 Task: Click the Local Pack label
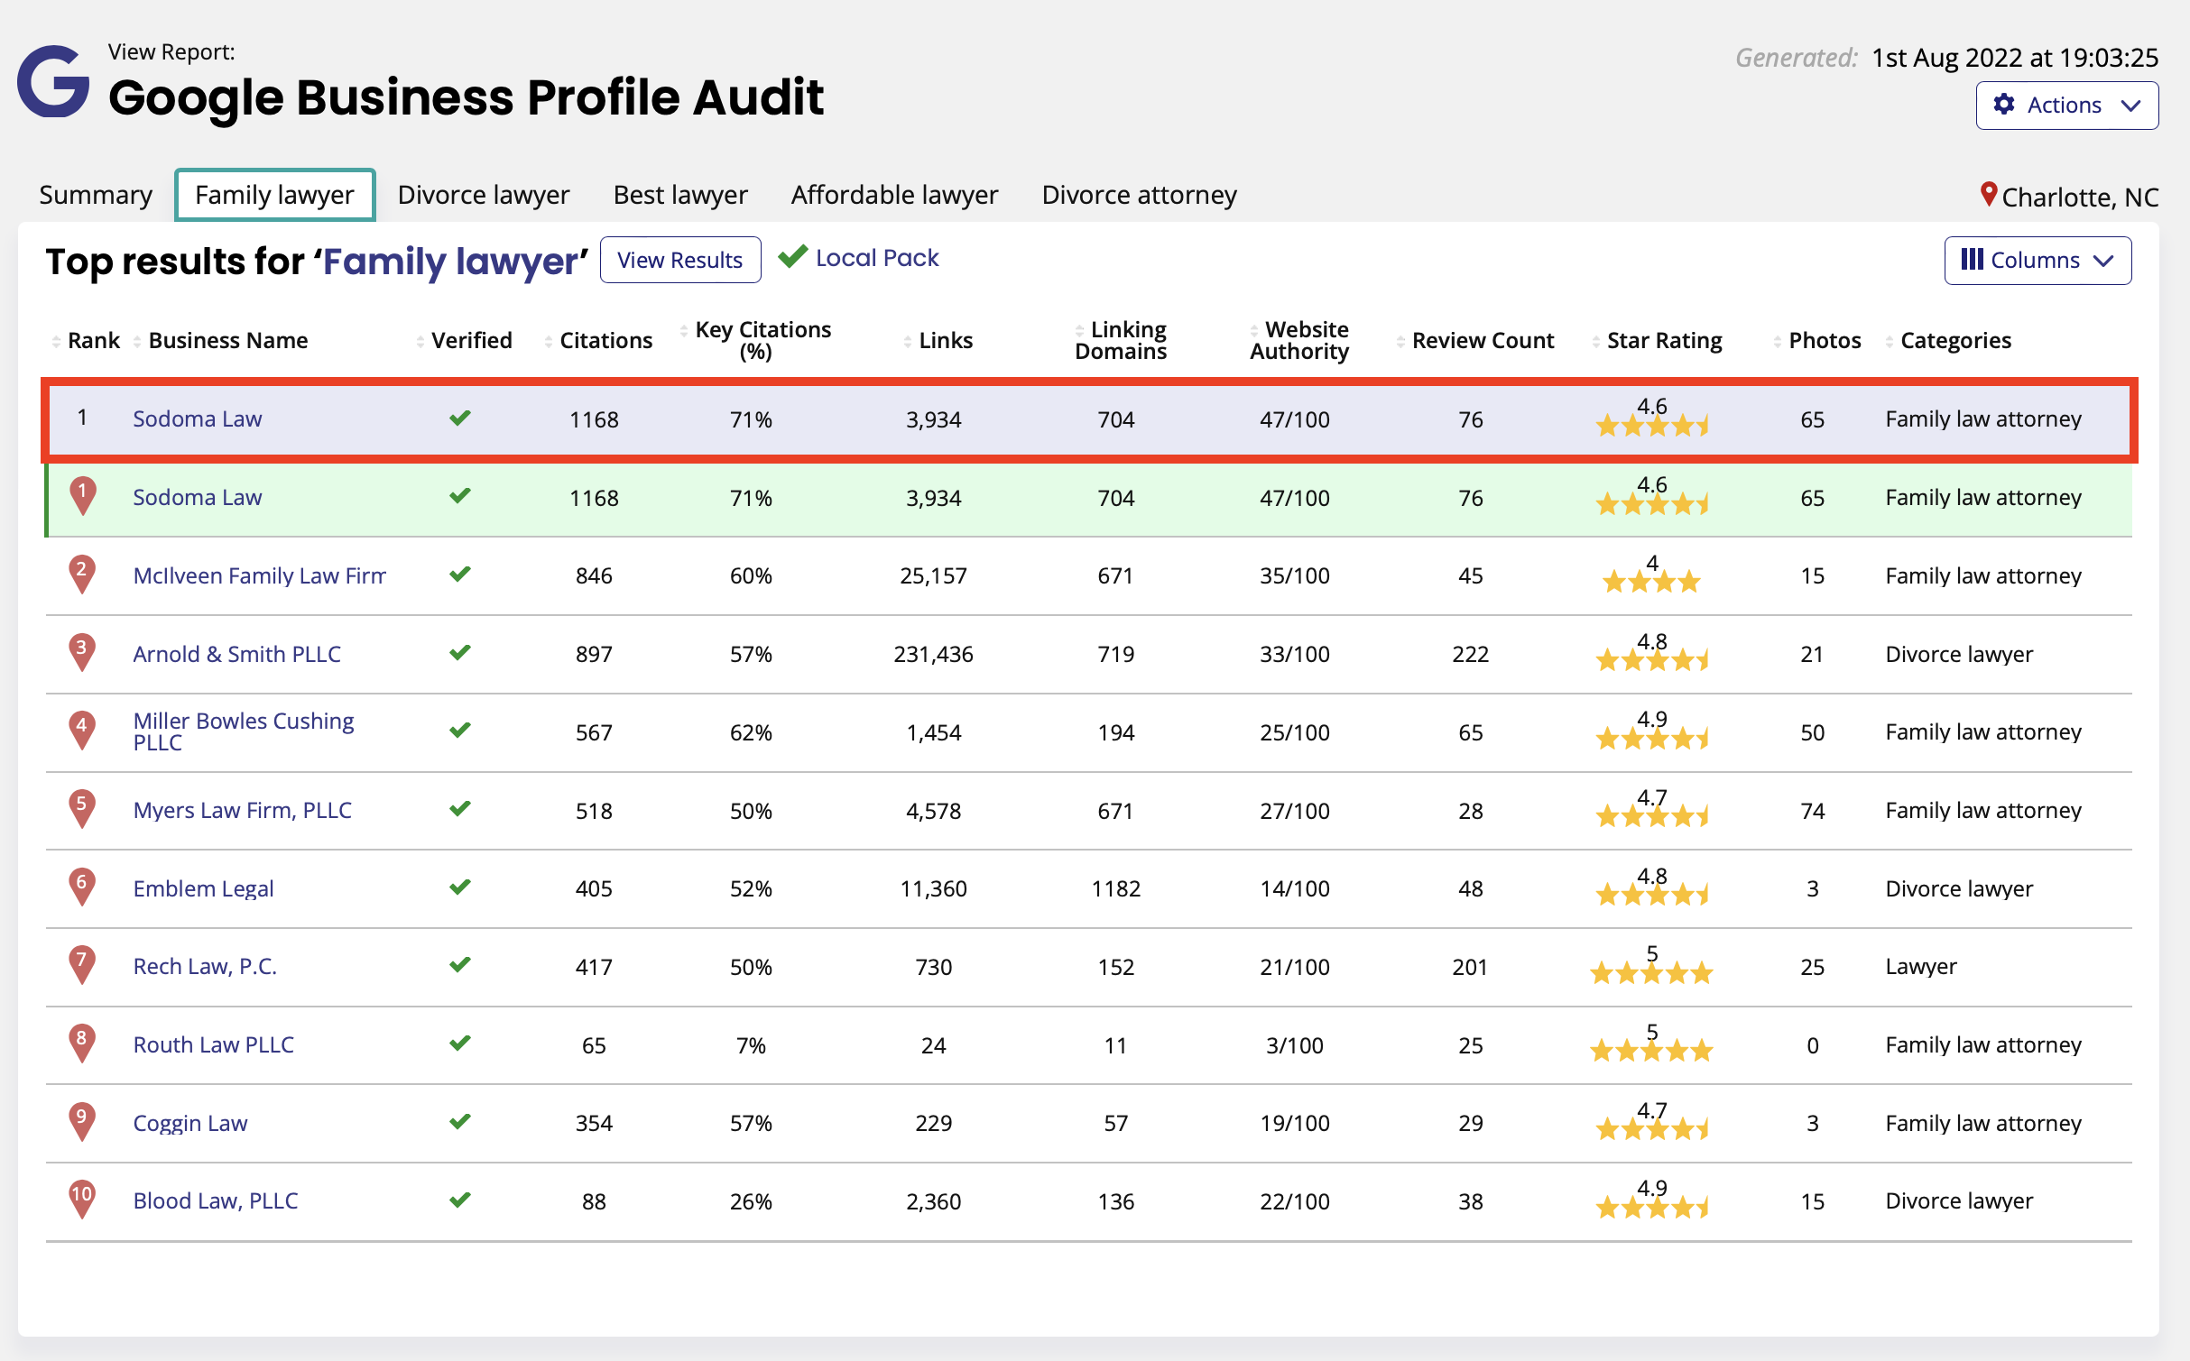coord(877,258)
